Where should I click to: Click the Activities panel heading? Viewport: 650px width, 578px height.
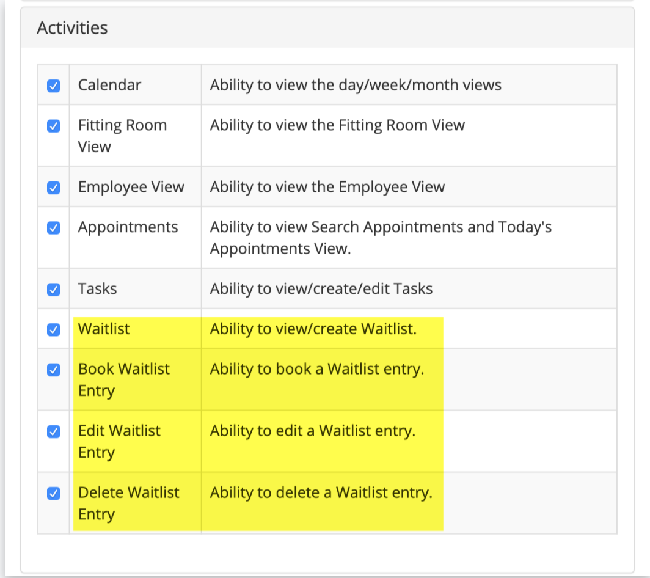[72, 27]
